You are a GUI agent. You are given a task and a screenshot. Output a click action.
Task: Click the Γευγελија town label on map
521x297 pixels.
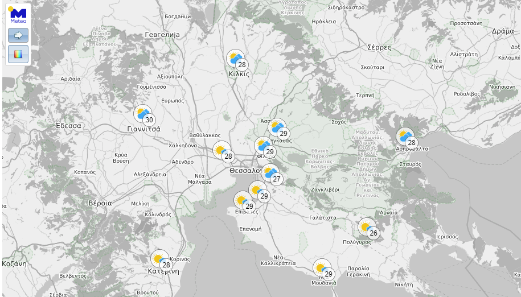(162, 35)
